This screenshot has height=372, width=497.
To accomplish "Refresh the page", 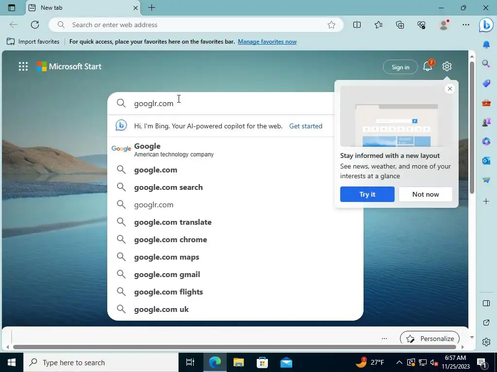I will (35, 25).
